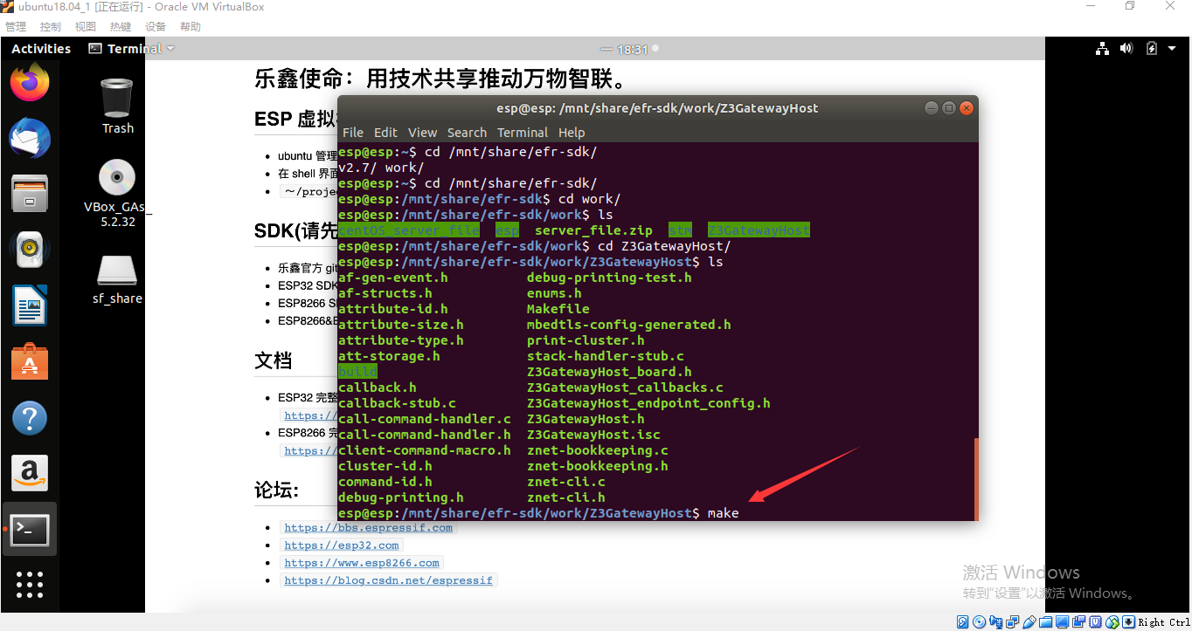Open LibreOffice Writer from the dock
This screenshot has width=1192, height=631.
click(30, 305)
